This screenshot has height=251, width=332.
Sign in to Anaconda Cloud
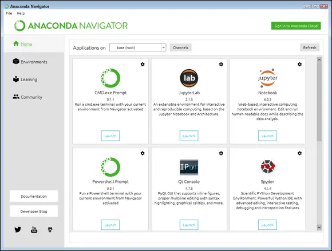pos(296,26)
